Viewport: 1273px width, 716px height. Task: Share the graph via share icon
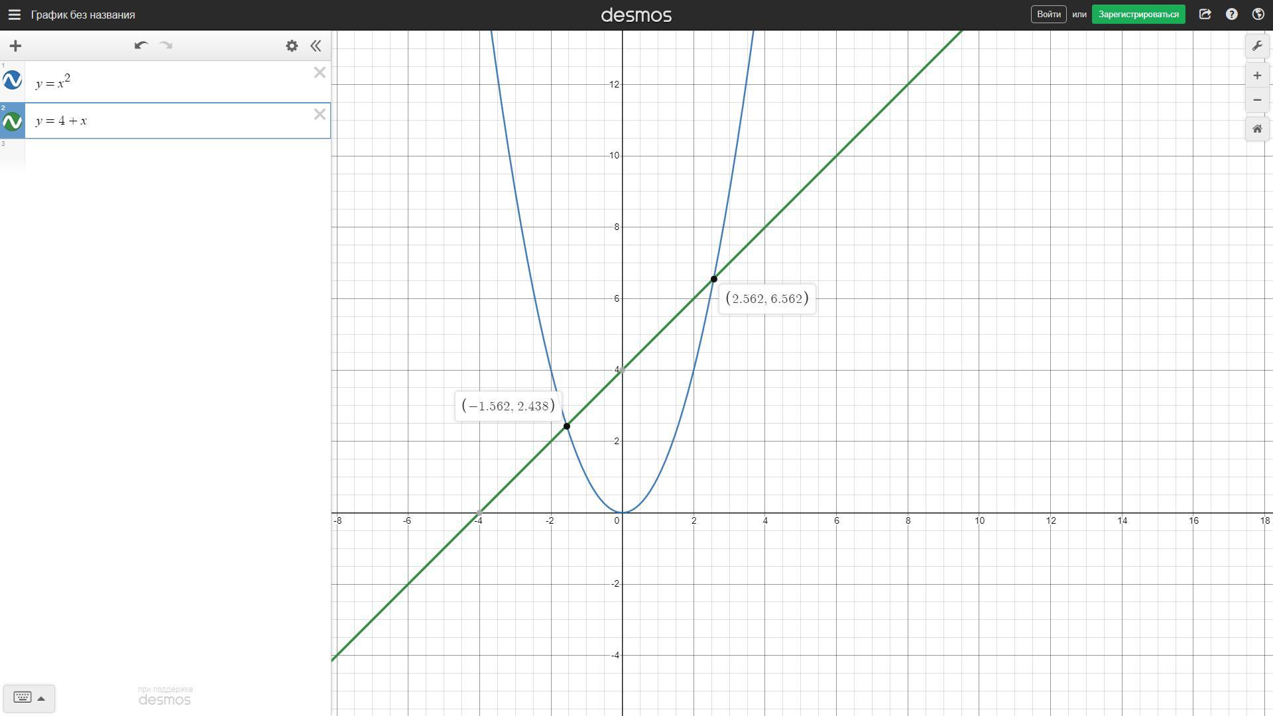[x=1205, y=15]
